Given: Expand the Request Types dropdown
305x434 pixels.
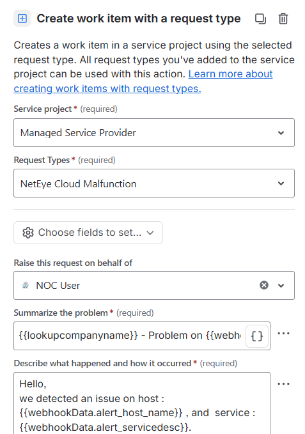Looking at the screenshot, I should click(154, 183).
